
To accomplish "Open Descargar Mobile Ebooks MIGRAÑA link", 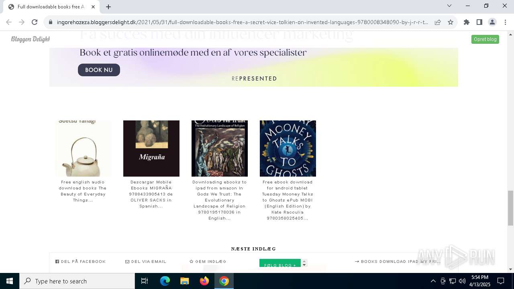I will click(151, 194).
